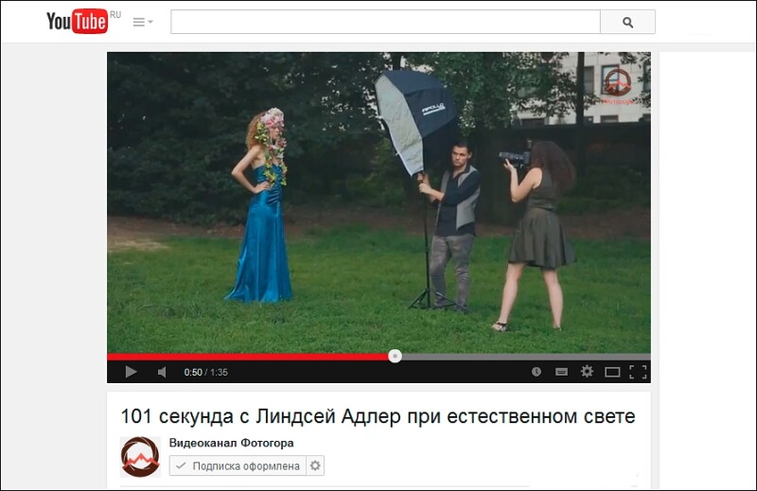757x491 pixels.
Task: Click the video title text
Action: click(378, 416)
